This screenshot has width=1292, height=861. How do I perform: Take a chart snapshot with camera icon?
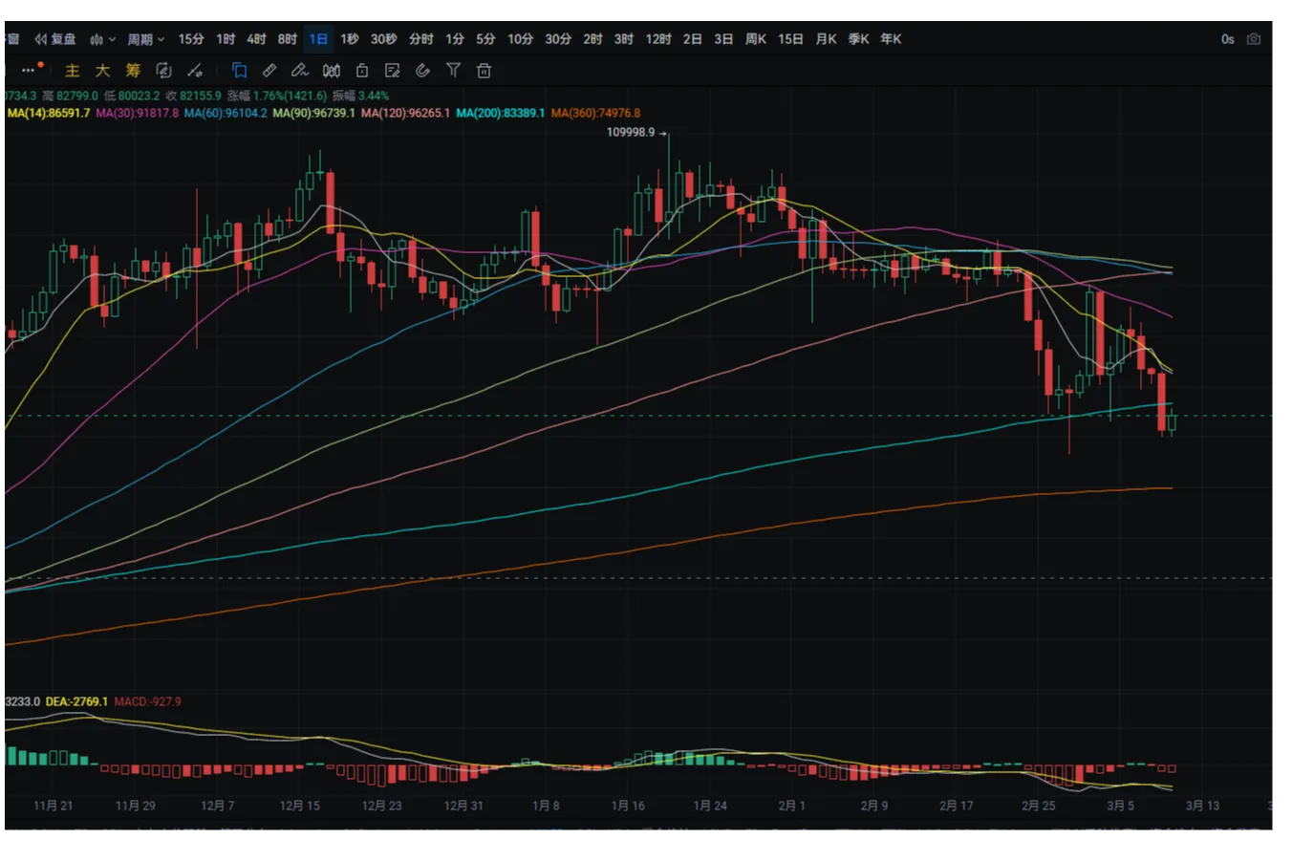(x=1254, y=39)
